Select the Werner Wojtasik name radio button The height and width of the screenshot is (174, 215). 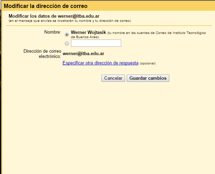(x=67, y=35)
